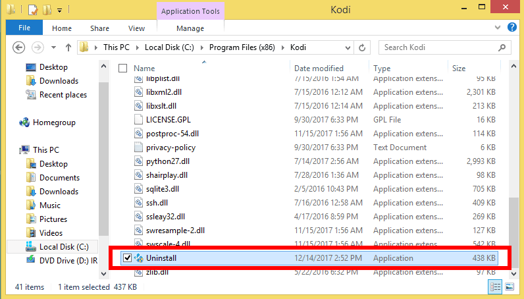Open the recent locations dropdown
The image size is (524, 299).
(53, 47)
